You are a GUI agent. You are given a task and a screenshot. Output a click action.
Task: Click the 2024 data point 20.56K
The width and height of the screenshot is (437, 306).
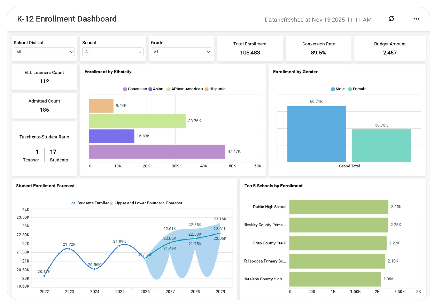click(95, 269)
